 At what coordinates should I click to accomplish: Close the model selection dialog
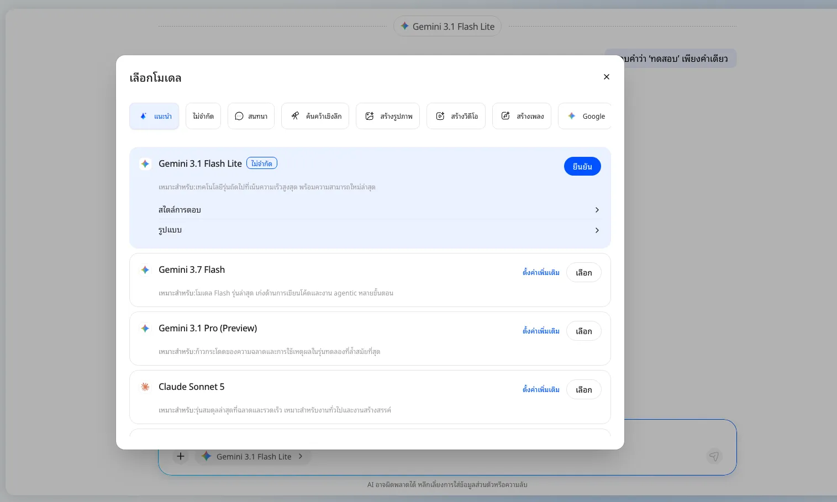[606, 77]
